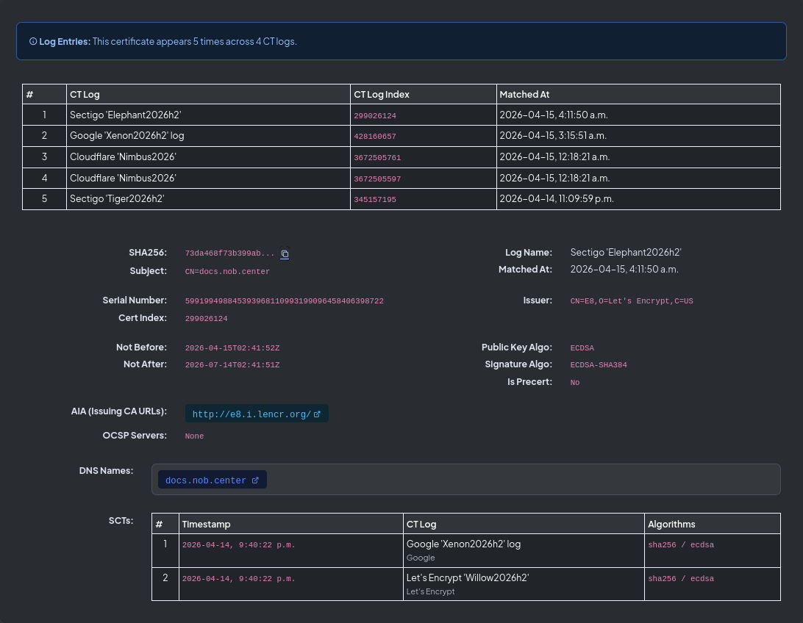This screenshot has width=803, height=623.
Task: Click external link icon next to docs.nob.center
Action: click(x=255, y=480)
